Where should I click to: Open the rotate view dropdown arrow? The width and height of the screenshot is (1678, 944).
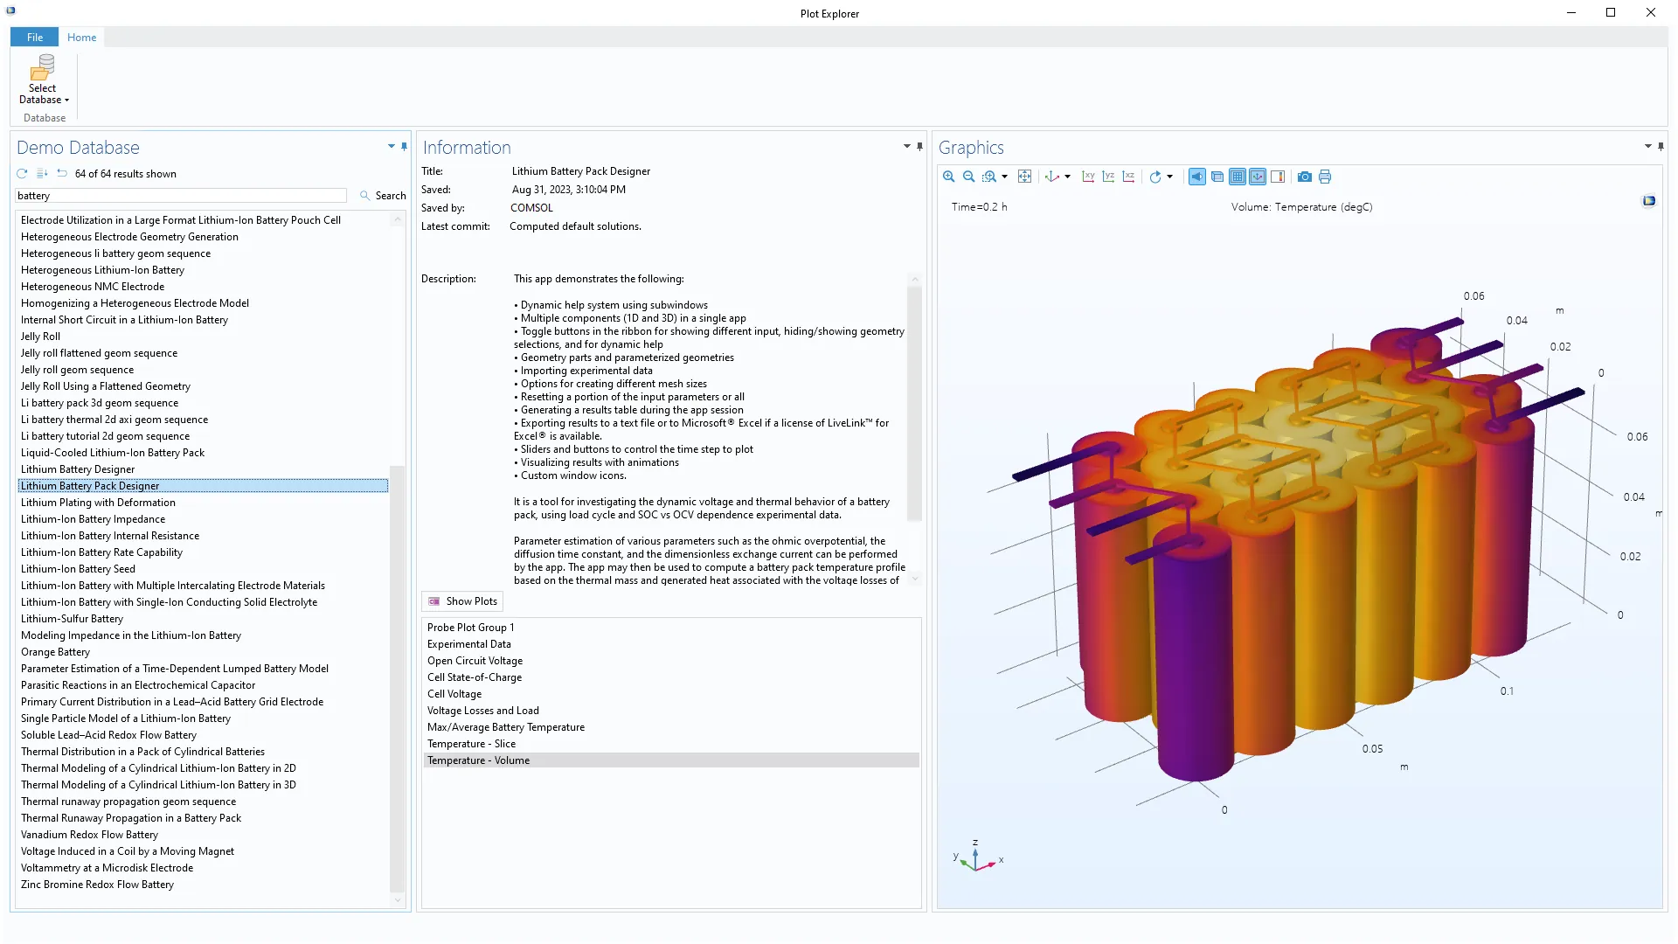(1169, 177)
